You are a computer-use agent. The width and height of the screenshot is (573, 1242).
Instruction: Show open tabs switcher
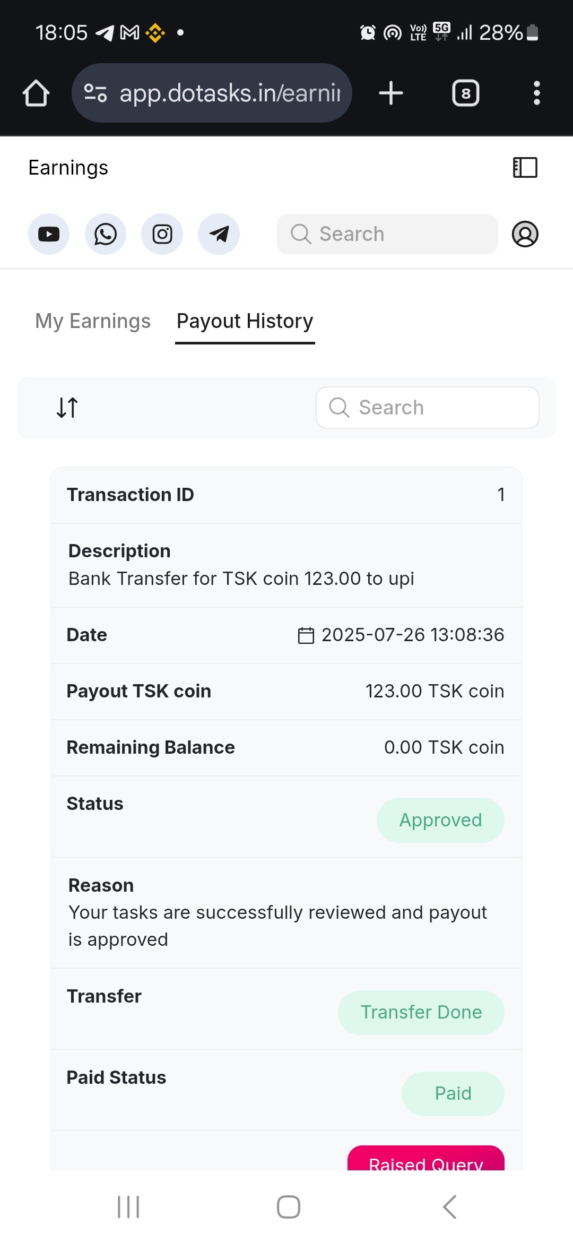click(x=465, y=93)
